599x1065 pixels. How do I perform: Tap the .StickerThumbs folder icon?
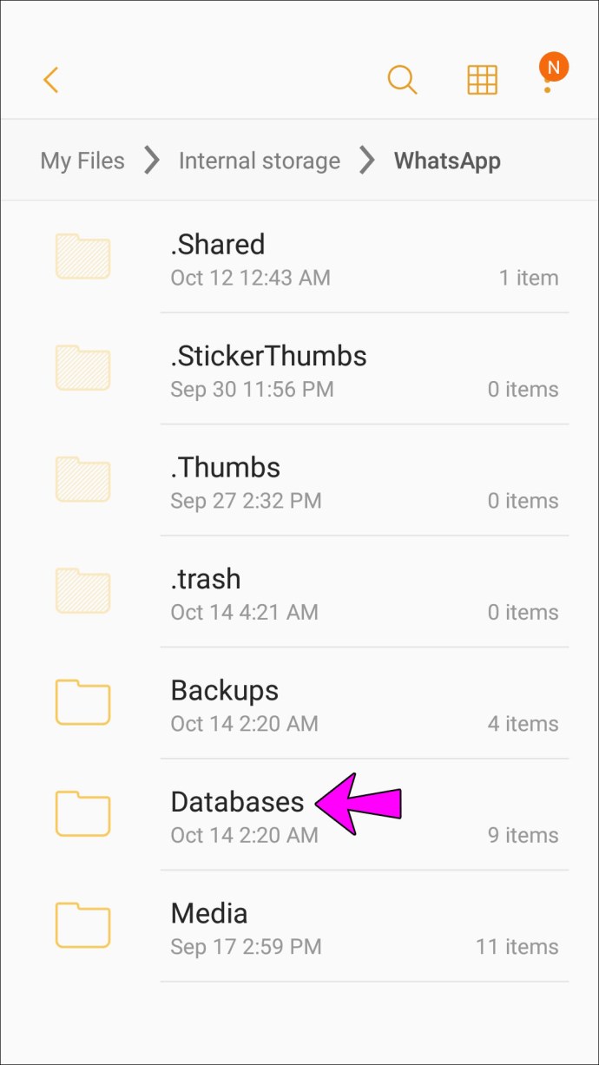point(82,368)
